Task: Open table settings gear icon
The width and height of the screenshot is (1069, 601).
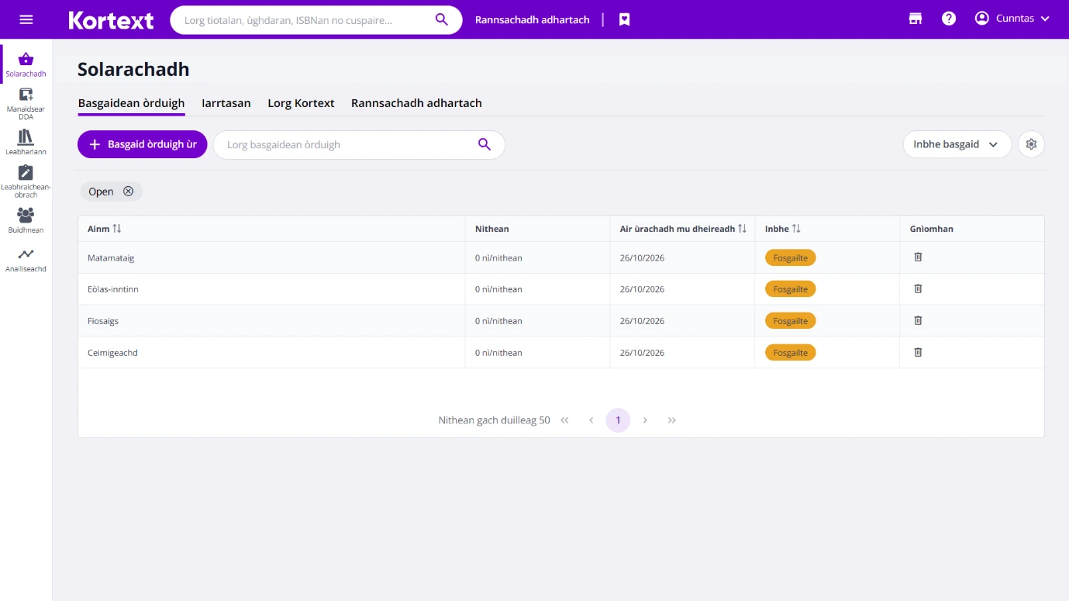Action: (x=1031, y=144)
